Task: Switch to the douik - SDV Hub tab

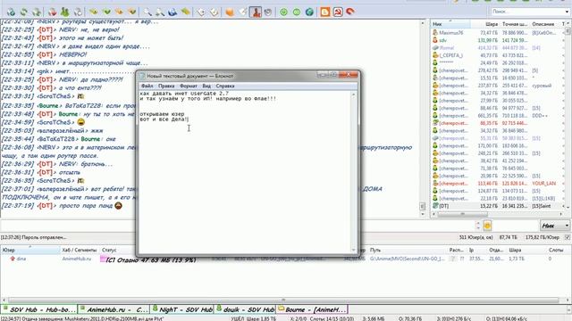Action: (x=245, y=309)
